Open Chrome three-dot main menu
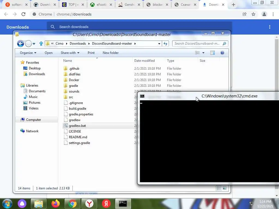The height and width of the screenshot is (209, 279). tap(273, 14)
